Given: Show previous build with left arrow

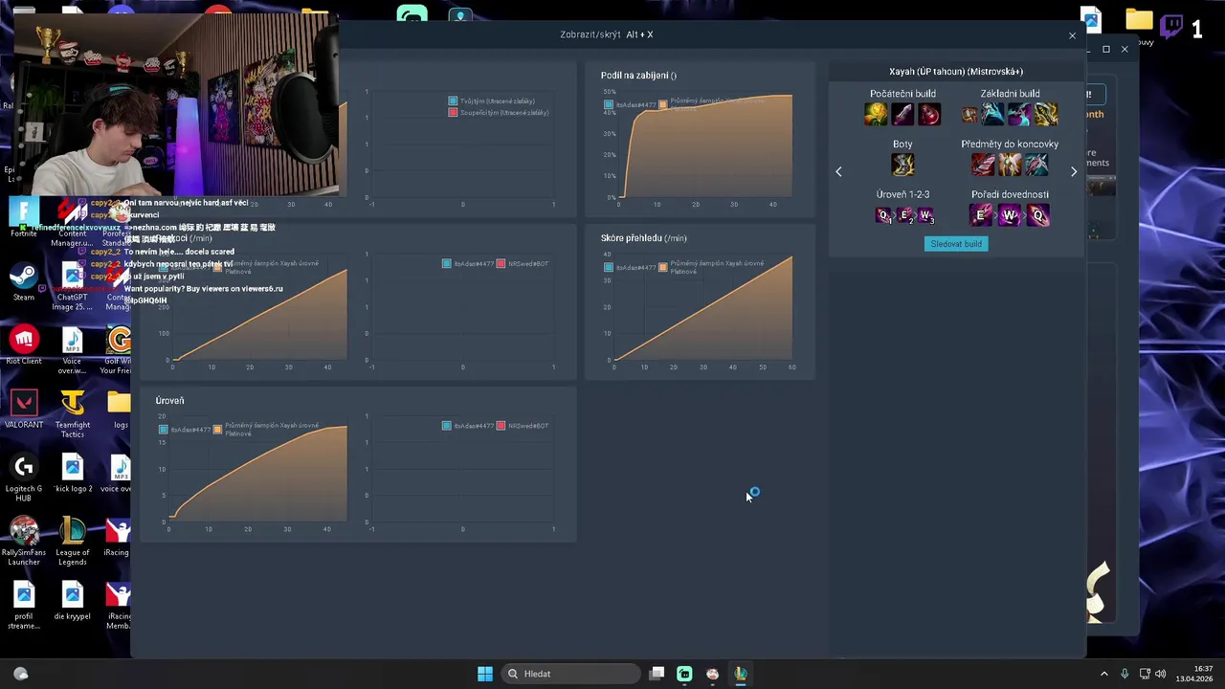Looking at the screenshot, I should (838, 172).
